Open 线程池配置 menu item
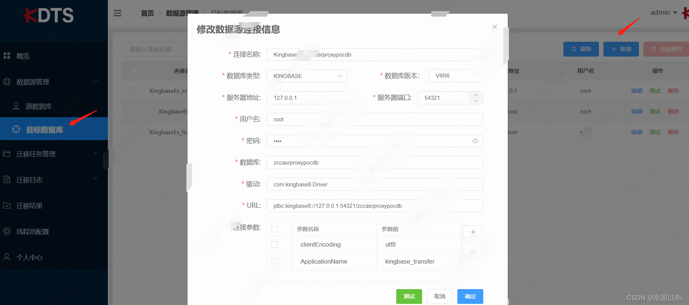This screenshot has height=305, width=689. click(x=54, y=231)
